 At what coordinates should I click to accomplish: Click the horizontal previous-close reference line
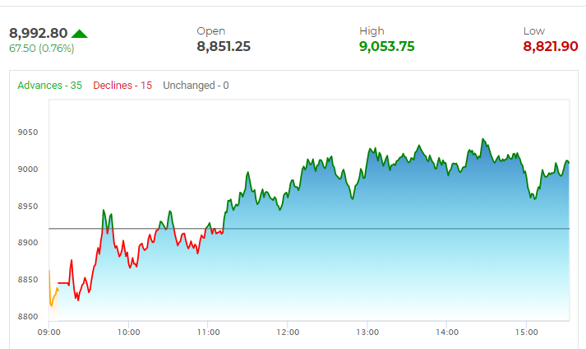tap(329, 229)
